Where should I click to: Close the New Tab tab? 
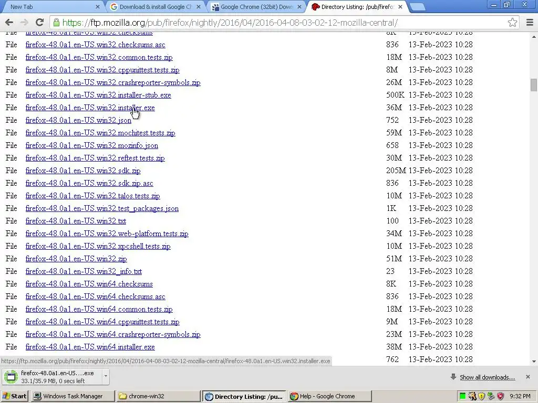97,6
